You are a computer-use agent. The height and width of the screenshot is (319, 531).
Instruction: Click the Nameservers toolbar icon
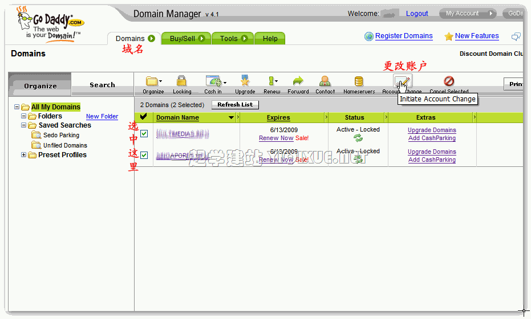tap(359, 81)
